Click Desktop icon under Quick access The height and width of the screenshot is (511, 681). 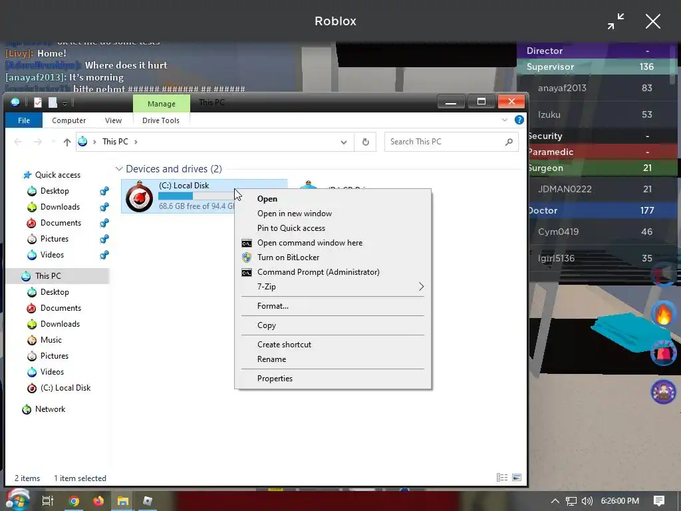coord(32,191)
